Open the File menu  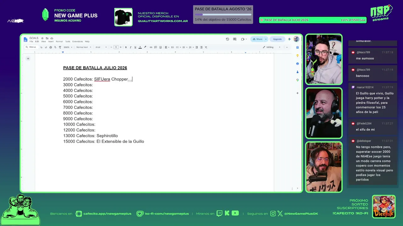point(31,41)
